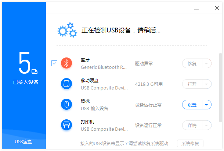
Task: Expand the dropdown arrow next to 设置
Action: click(x=207, y=105)
